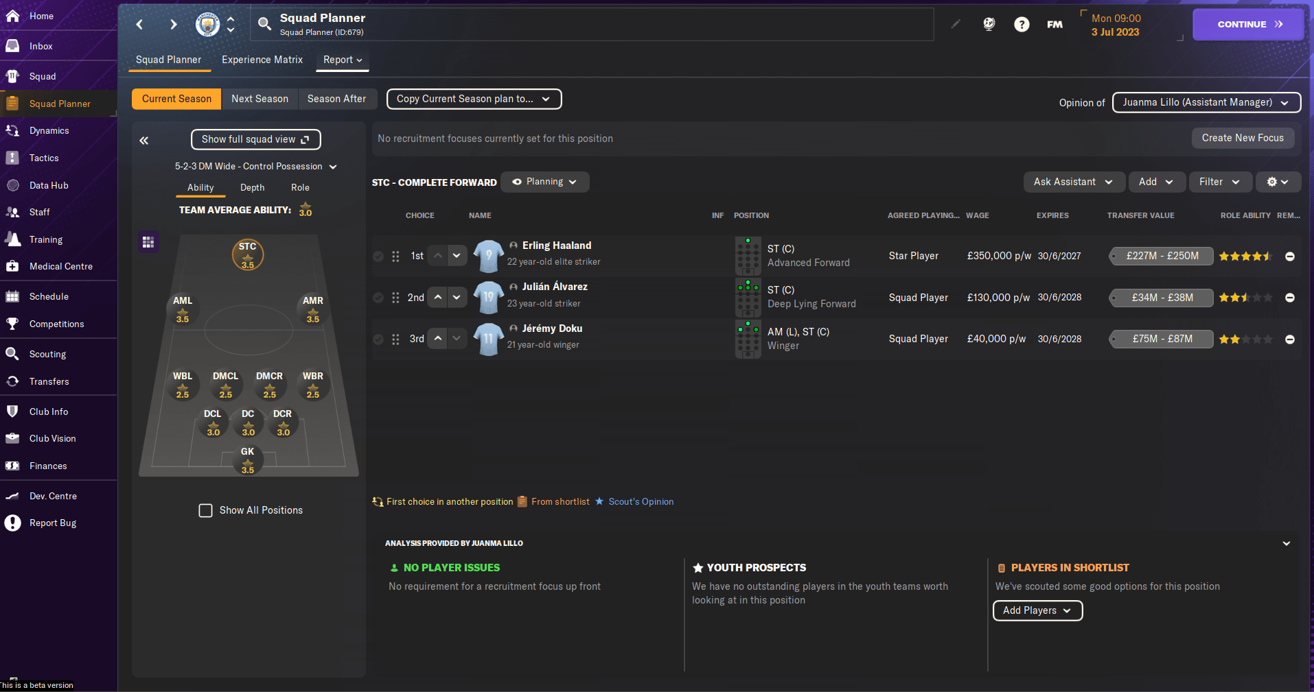1314x692 pixels.
Task: Open the Opinion of Juanma Lillo dropdown
Action: point(1206,102)
